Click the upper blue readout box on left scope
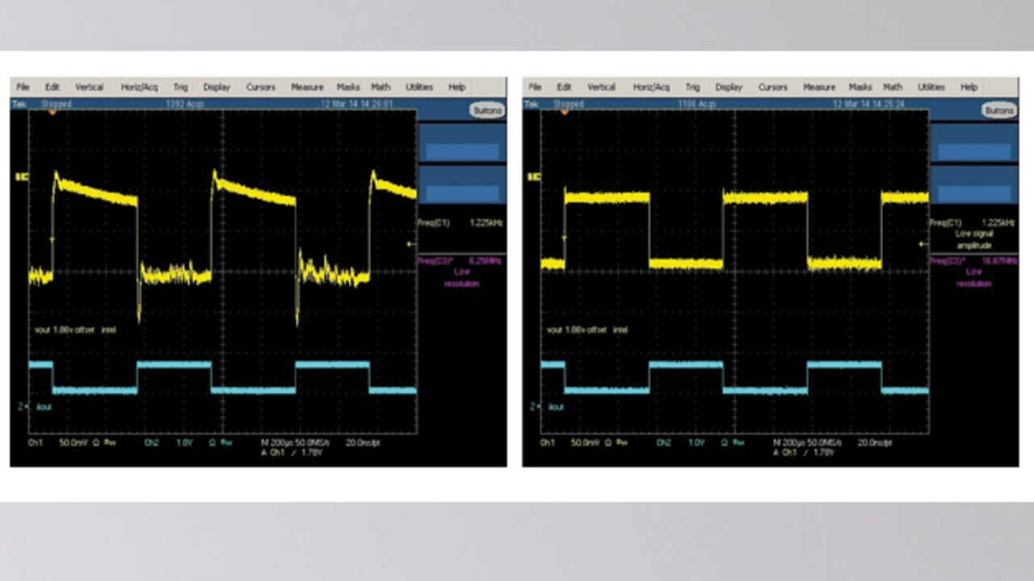The height and width of the screenshot is (581, 1034). point(462,151)
